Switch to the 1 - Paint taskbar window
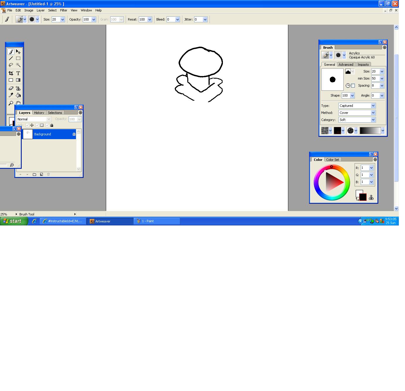 [x=157, y=221]
